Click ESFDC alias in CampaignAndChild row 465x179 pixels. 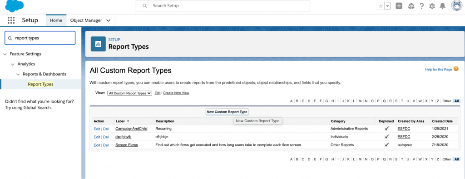coord(404,129)
